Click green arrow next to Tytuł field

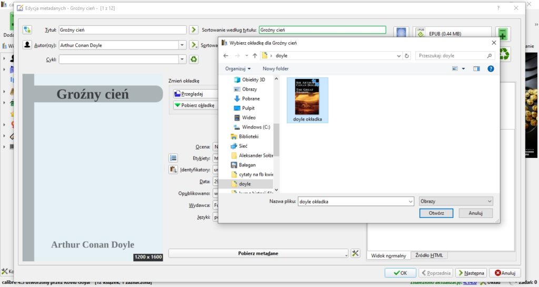coord(194,30)
